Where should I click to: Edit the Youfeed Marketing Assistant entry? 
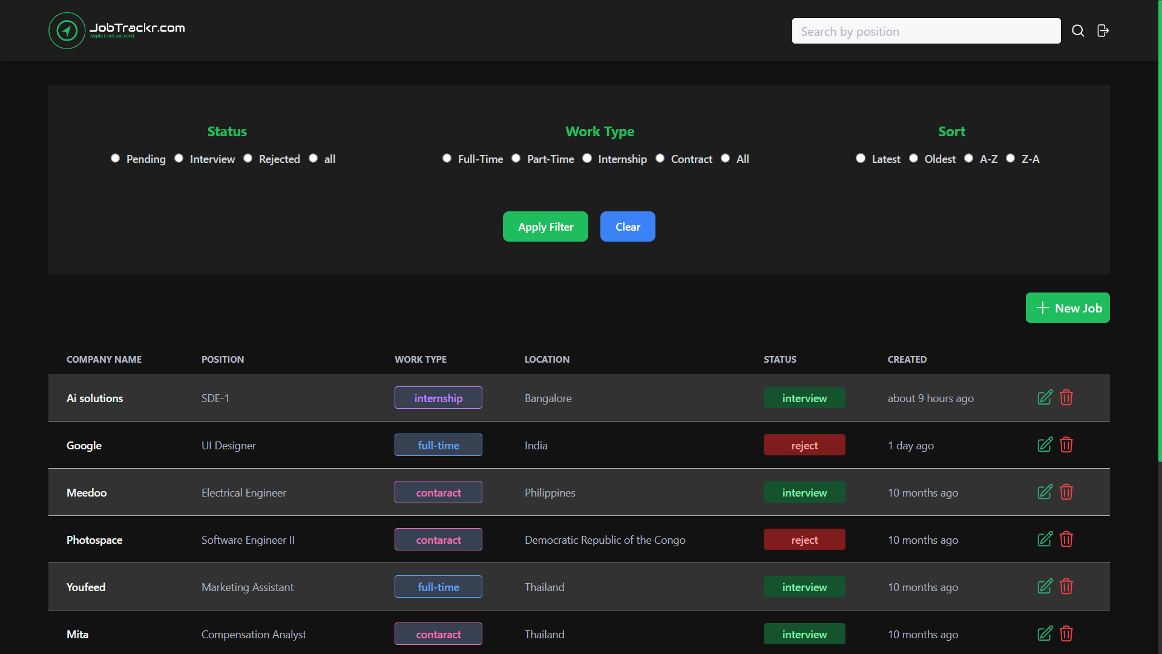pos(1045,586)
